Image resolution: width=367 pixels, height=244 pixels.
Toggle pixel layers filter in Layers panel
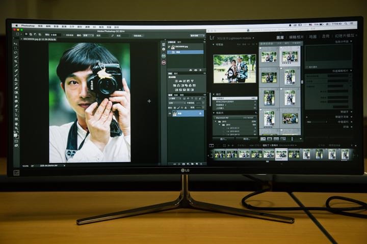(185, 99)
